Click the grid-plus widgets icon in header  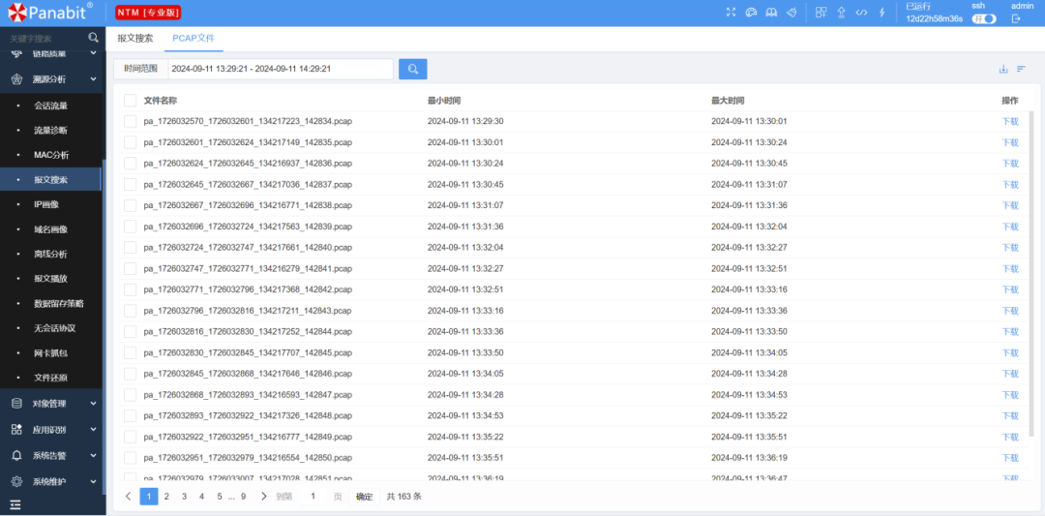[x=821, y=12]
